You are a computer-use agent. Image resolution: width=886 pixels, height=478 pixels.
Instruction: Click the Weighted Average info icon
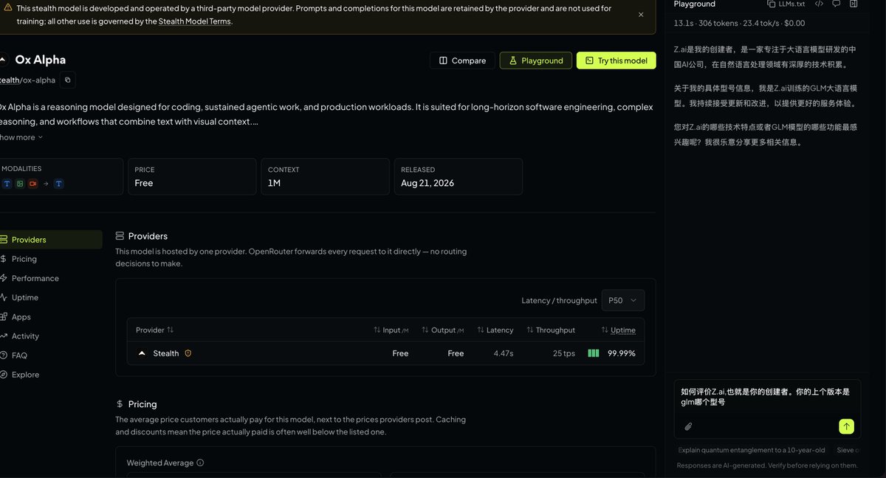[200, 463]
